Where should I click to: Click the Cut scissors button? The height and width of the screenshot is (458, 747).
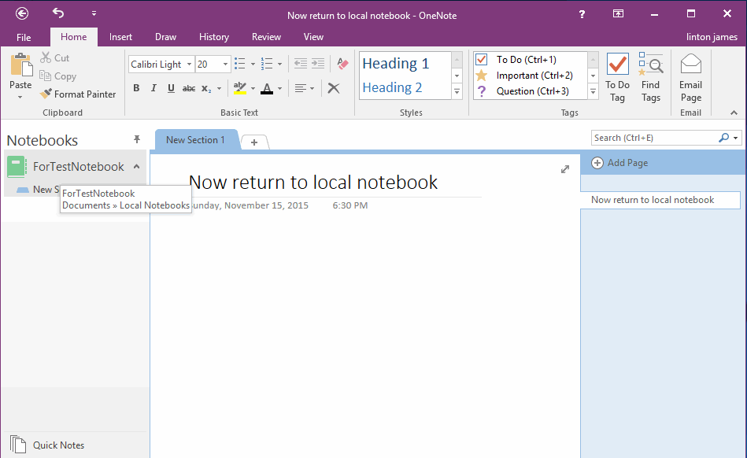pyautogui.click(x=55, y=57)
